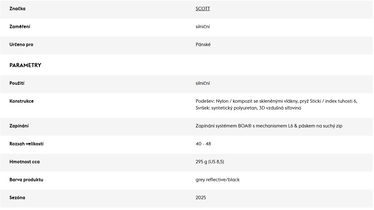Select the Konstrukce label
The image size is (374, 210).
tap(22, 101)
